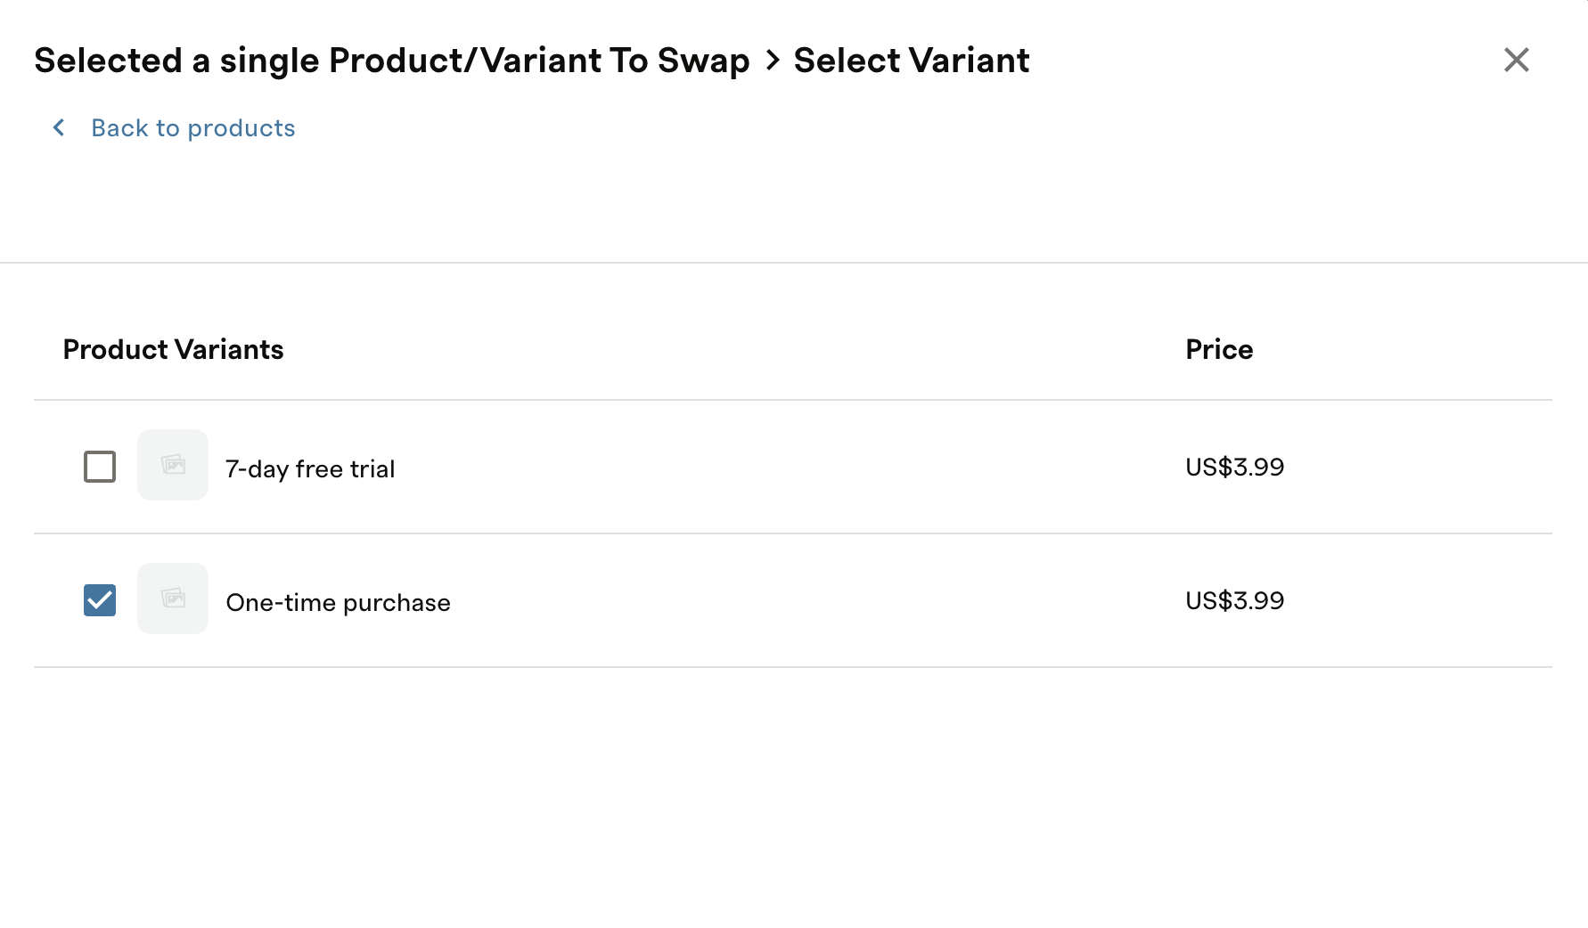Click the One-time purchase price US$3.99
1588x928 pixels.
coord(1234,600)
